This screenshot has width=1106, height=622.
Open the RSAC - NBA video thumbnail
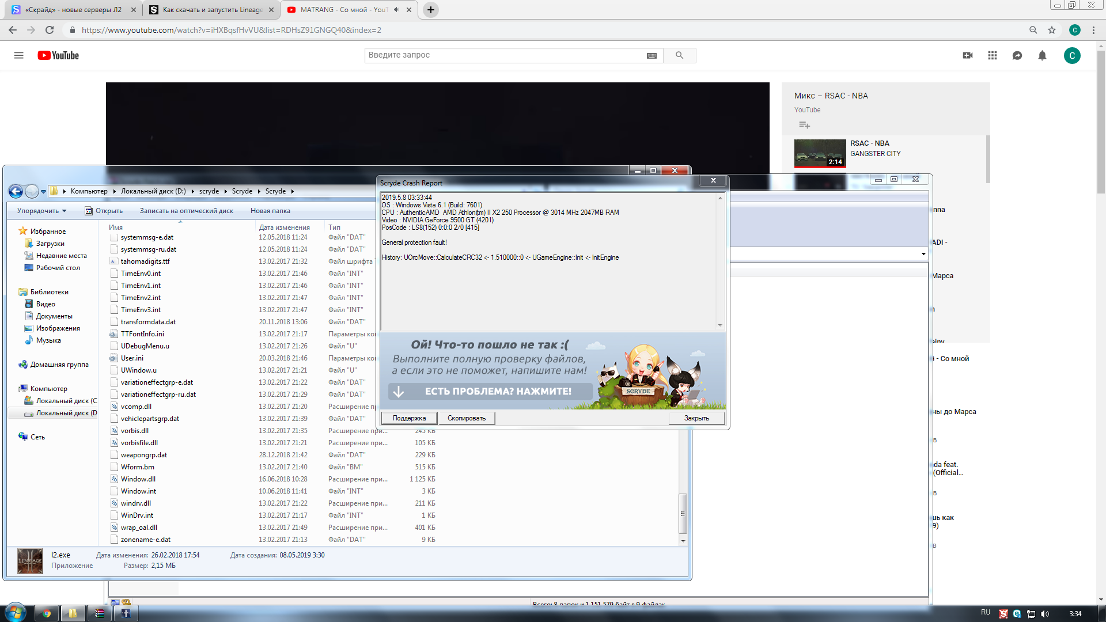(820, 153)
